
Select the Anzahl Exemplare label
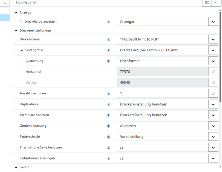(x=33, y=93)
